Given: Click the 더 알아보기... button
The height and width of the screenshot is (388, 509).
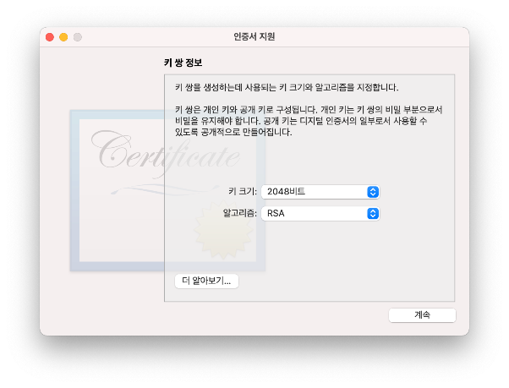Looking at the screenshot, I should tap(206, 281).
